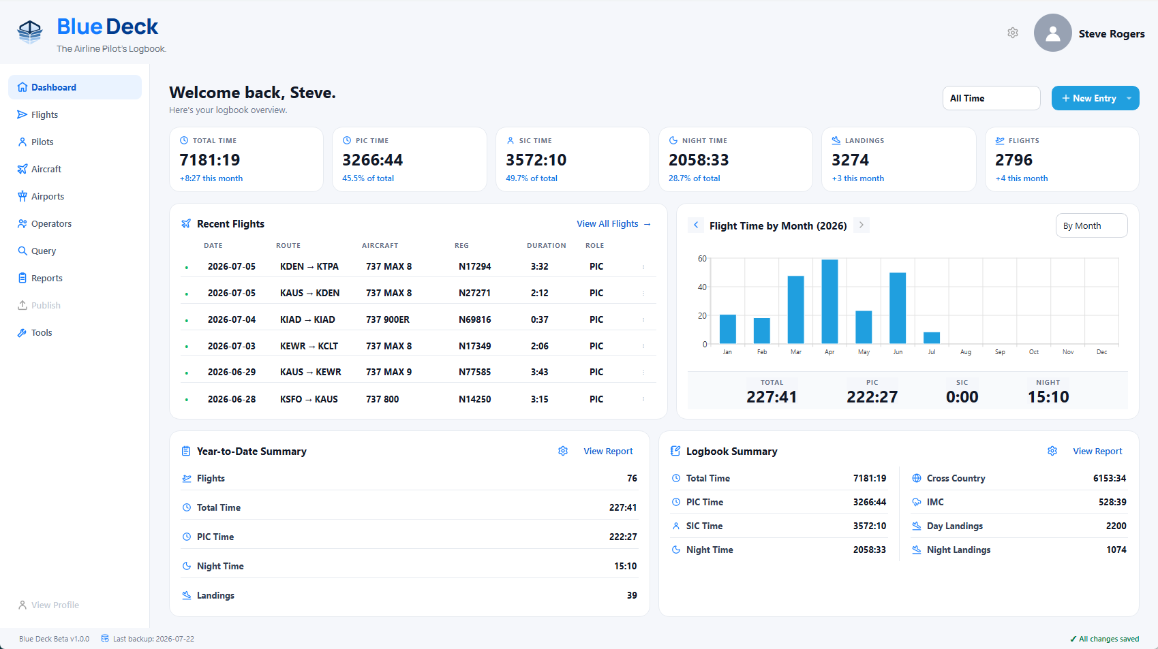Open row menu for KIAD → KIAD flight

pos(643,319)
